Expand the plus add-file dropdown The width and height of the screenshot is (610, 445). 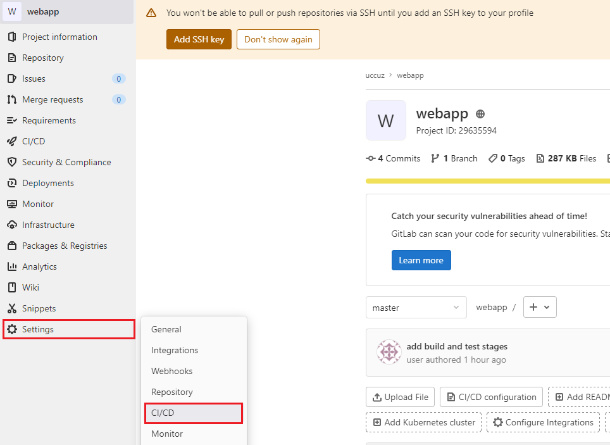(x=540, y=307)
